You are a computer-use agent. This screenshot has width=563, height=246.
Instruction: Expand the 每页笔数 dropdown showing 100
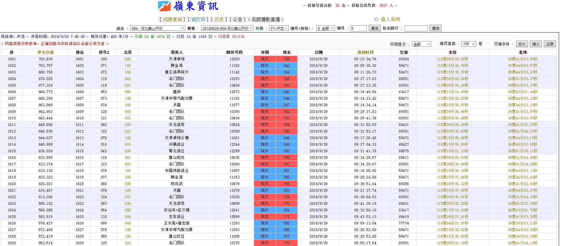click(x=468, y=44)
